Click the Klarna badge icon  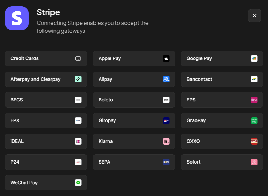pos(166,141)
